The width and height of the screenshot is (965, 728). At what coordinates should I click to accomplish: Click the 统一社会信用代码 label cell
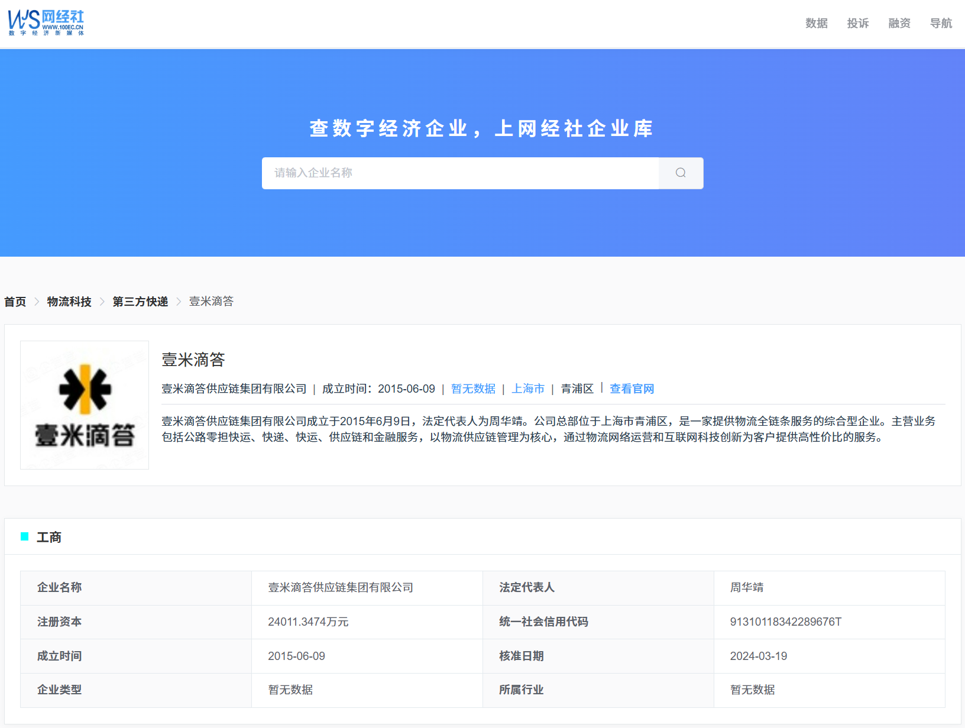click(598, 622)
